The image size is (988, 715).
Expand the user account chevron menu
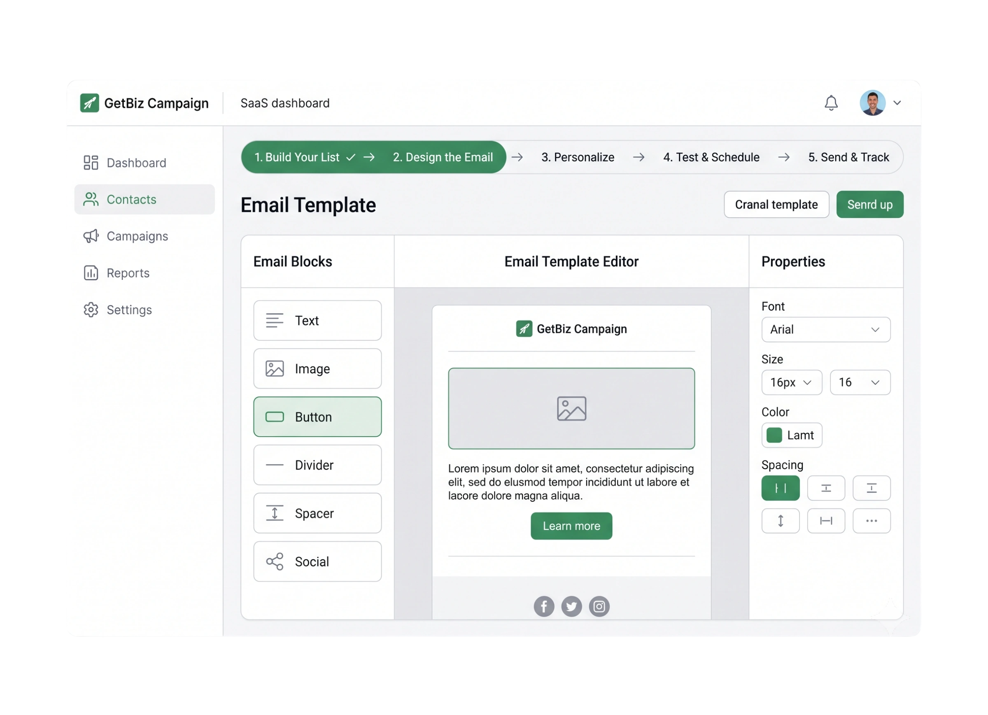tap(897, 103)
